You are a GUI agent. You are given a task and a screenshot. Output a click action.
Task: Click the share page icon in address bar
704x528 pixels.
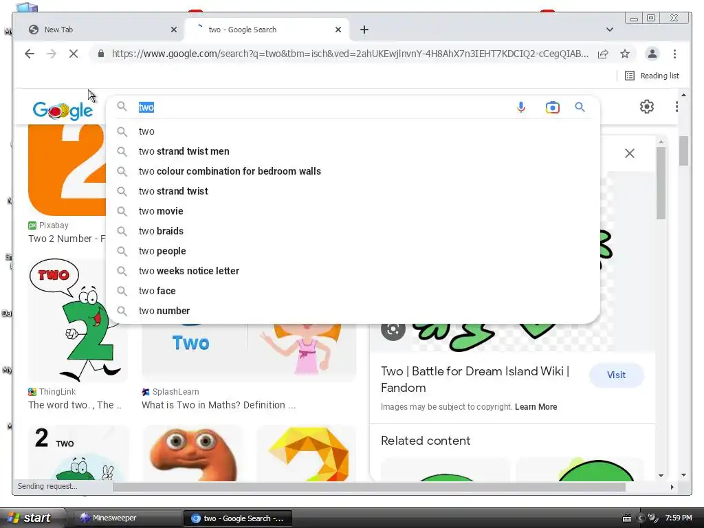click(x=603, y=54)
